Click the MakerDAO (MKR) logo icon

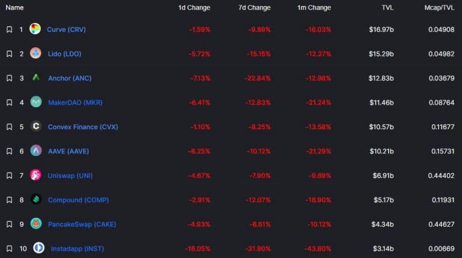coord(36,102)
